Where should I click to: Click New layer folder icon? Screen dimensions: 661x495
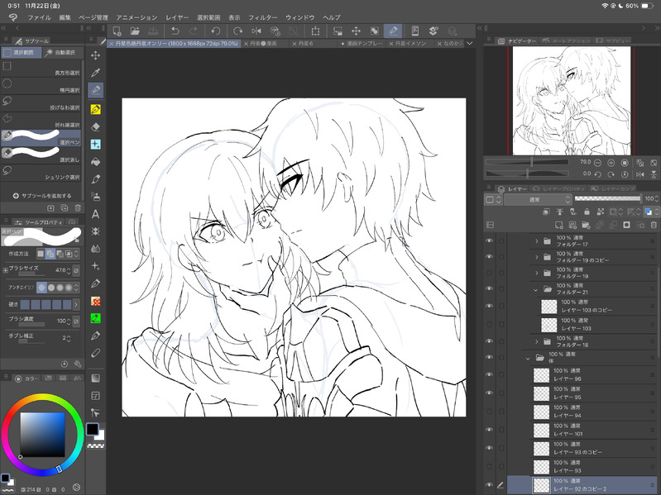coord(586,226)
